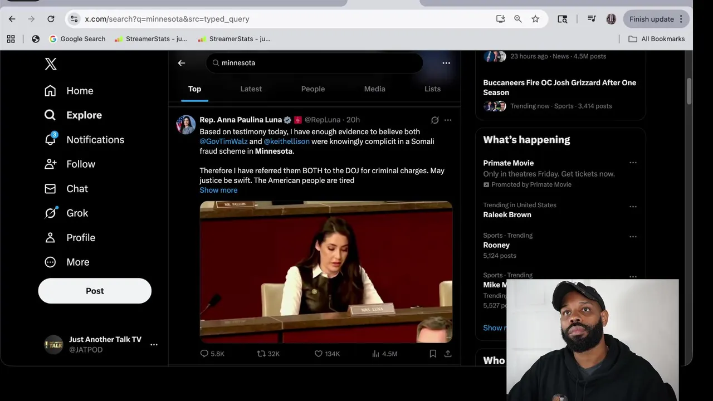Open Just Another Talk TV account options

[x=154, y=345]
